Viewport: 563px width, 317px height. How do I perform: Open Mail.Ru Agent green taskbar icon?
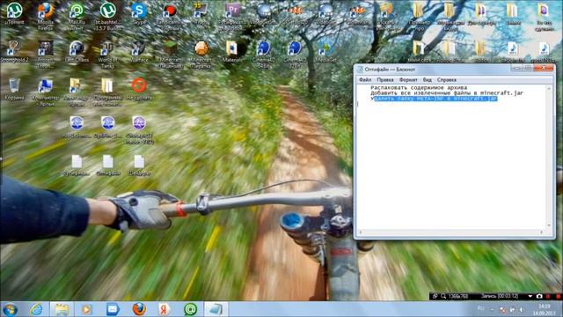tap(190, 309)
